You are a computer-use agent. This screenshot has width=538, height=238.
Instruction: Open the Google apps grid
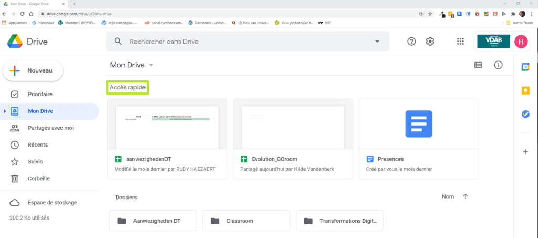(460, 42)
